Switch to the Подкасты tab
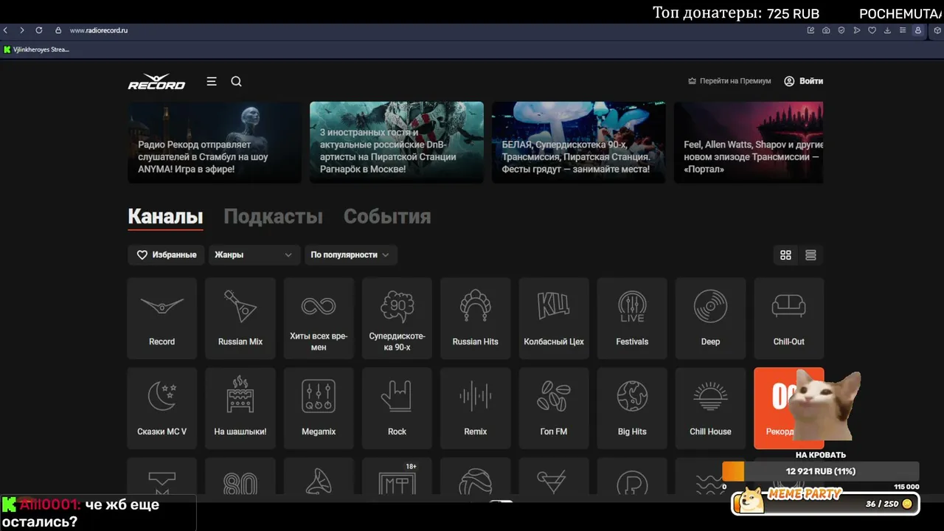The width and height of the screenshot is (944, 531). pyautogui.click(x=273, y=216)
